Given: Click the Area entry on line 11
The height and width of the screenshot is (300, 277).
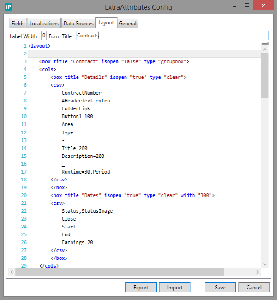Looking at the screenshot, I should coord(67,124).
